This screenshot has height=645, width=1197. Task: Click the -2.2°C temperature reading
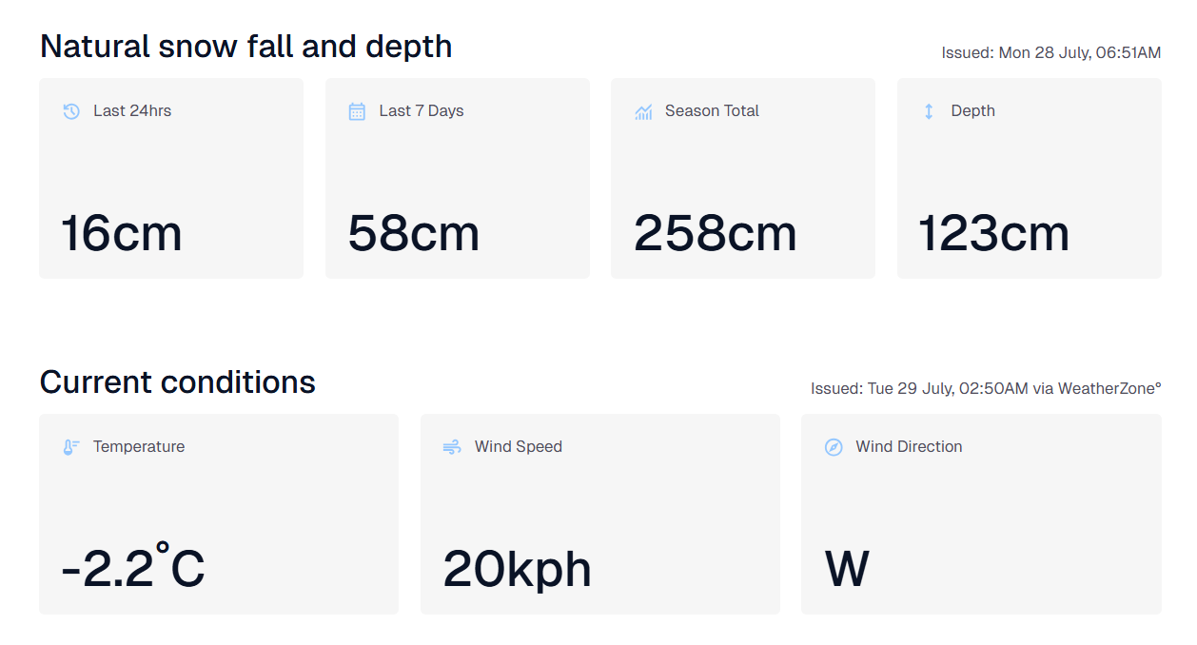click(133, 567)
